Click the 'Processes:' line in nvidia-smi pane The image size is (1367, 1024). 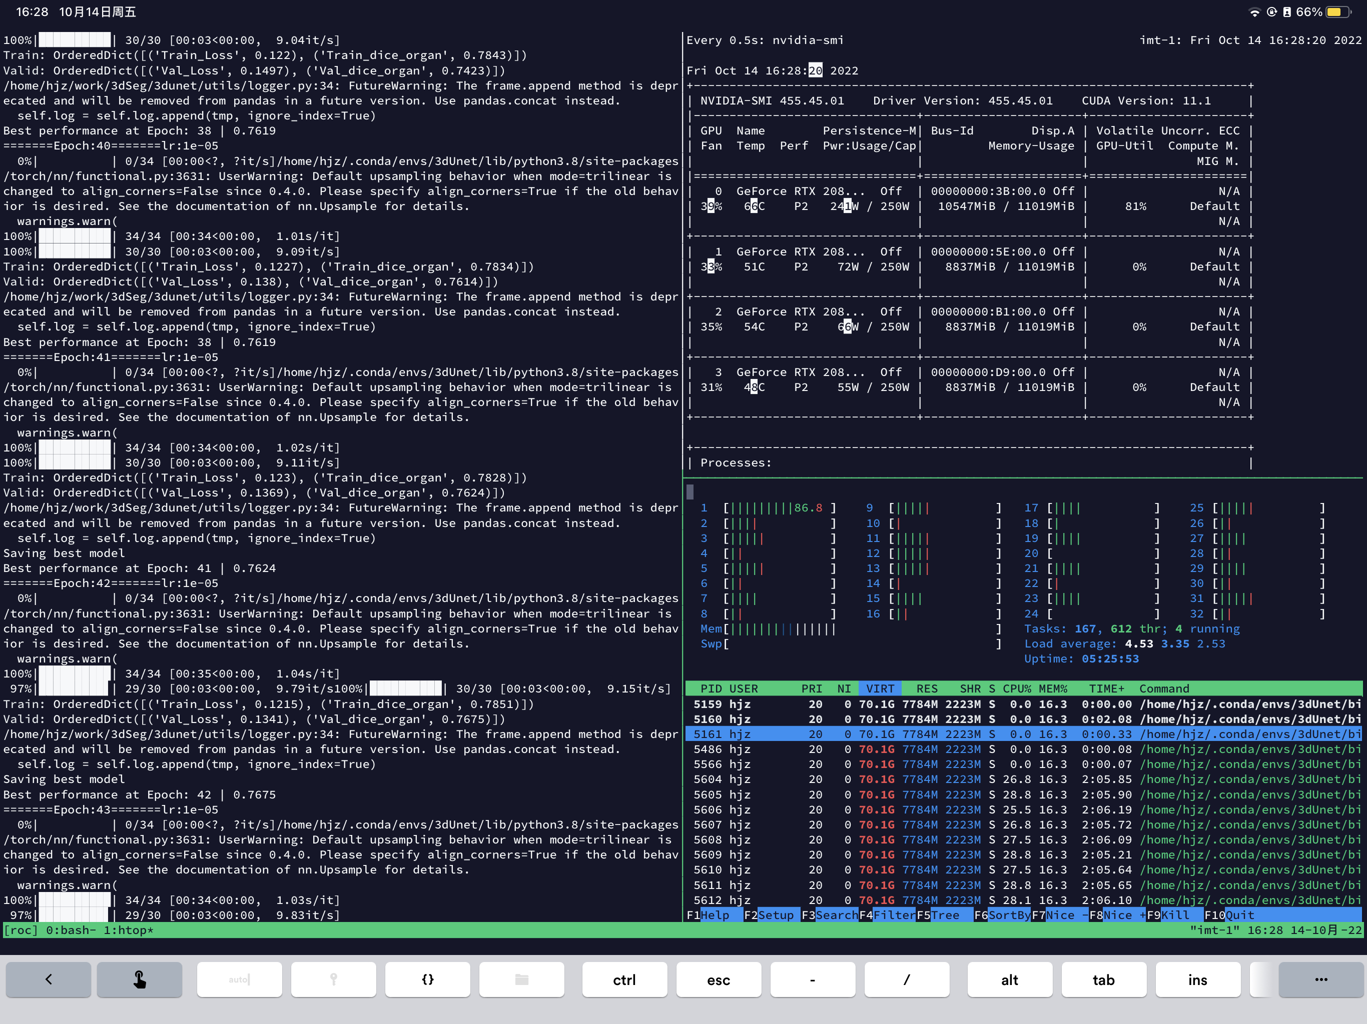736,462
